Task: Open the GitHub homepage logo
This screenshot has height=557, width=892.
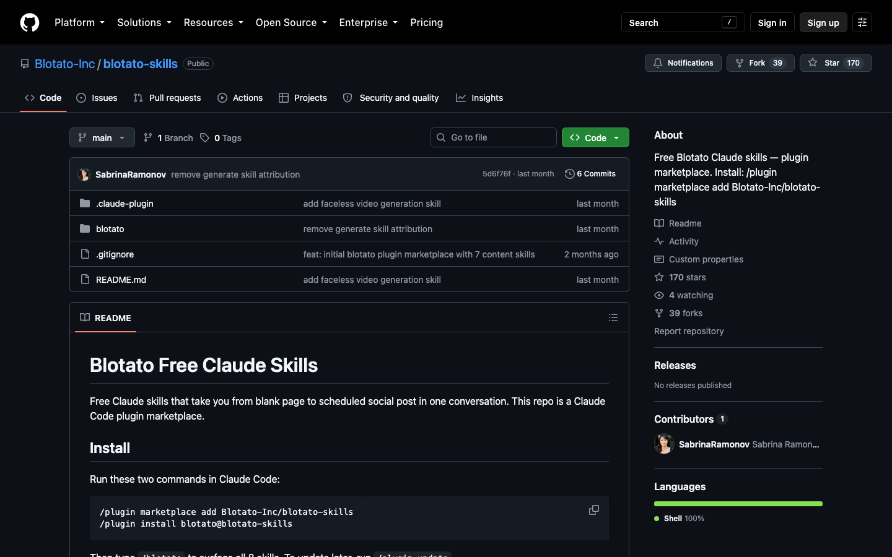Action: point(30,22)
